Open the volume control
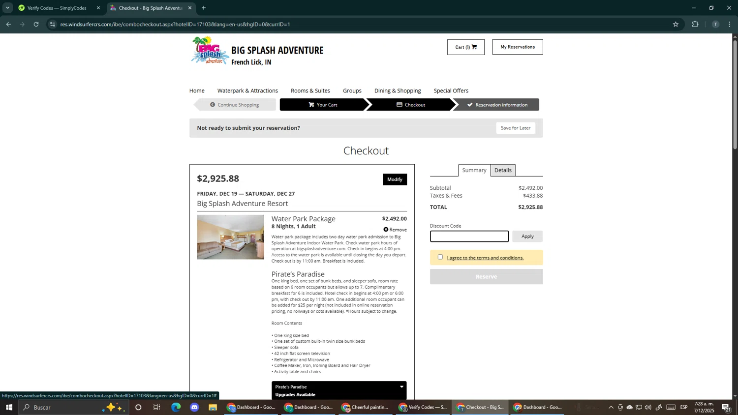 (x=648, y=408)
